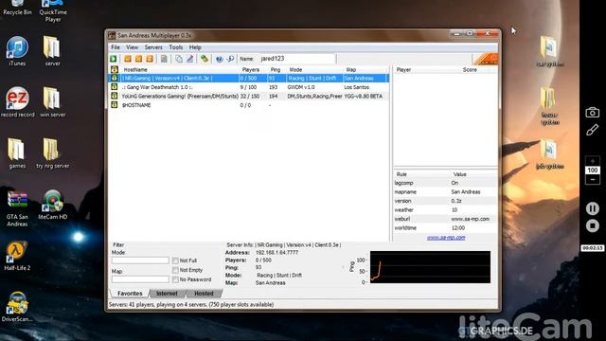Image resolution: width=606 pixels, height=341 pixels.
Task: Open the 'try nrg server' desktop folder
Action: click(53, 153)
